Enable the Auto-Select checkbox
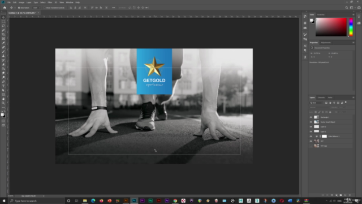Viewport: 362px width, 204px height. point(19,7)
